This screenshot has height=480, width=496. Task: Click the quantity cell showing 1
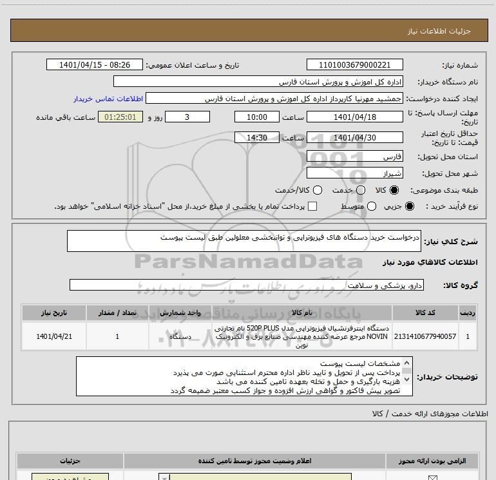pyautogui.click(x=117, y=336)
